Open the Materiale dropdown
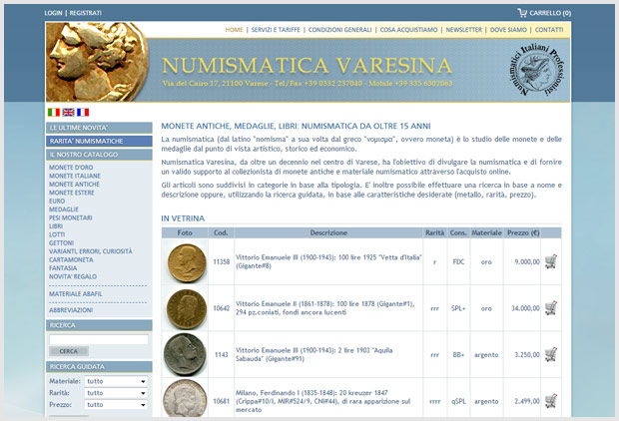 click(x=116, y=381)
